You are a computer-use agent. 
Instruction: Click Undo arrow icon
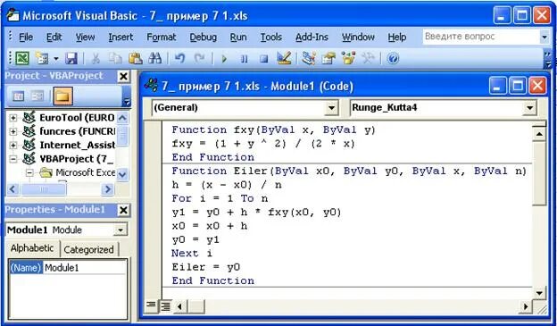point(179,58)
